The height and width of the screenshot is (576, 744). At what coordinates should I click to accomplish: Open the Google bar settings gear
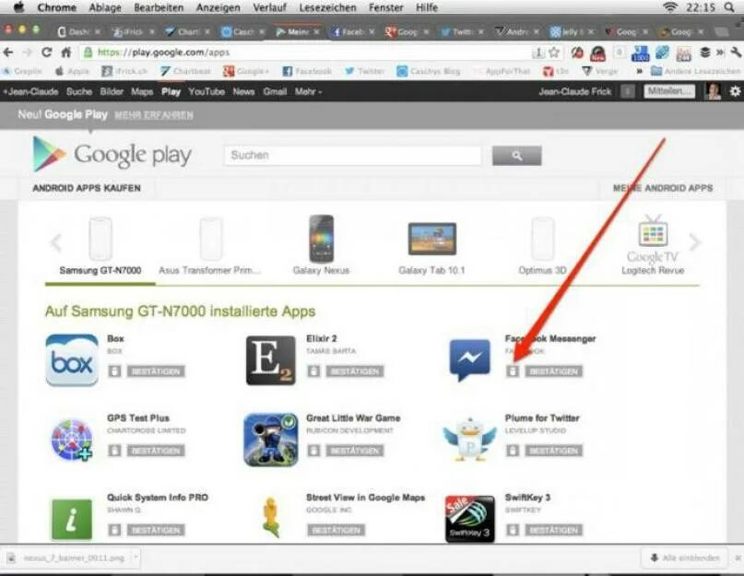tap(735, 91)
